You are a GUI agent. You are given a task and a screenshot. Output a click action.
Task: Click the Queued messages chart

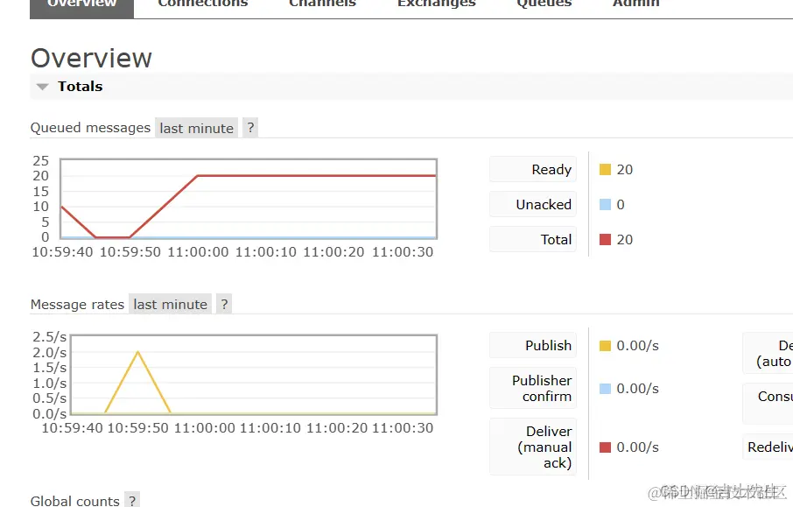pos(249,199)
